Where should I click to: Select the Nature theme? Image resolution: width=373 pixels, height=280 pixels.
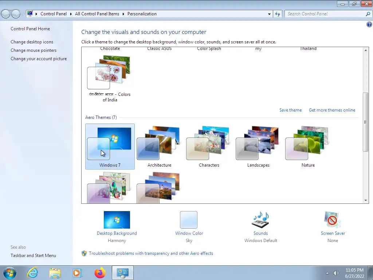(x=308, y=147)
